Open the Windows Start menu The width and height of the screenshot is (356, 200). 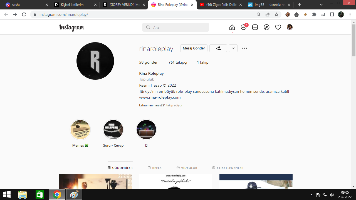pyautogui.click(x=7, y=194)
